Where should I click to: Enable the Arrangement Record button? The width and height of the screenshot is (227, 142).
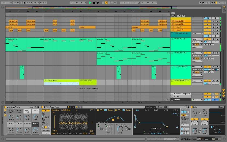tap(98, 3)
